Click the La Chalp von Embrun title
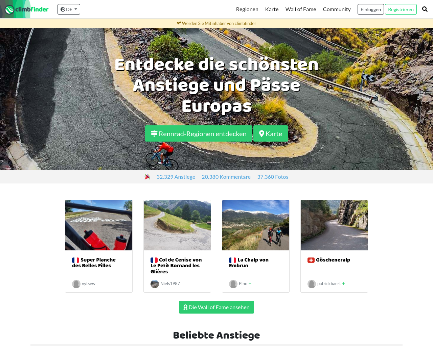This screenshot has width=433, height=346. [249, 263]
